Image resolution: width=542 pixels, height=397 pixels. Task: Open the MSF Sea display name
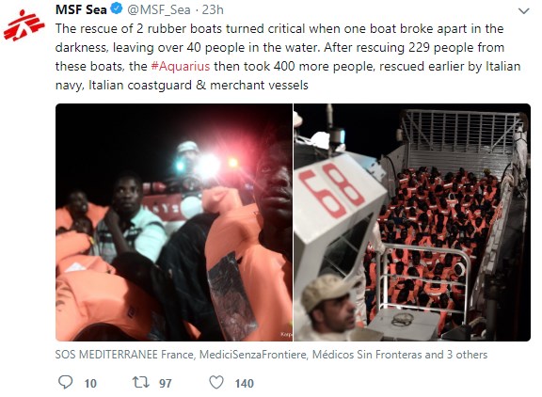coord(81,9)
